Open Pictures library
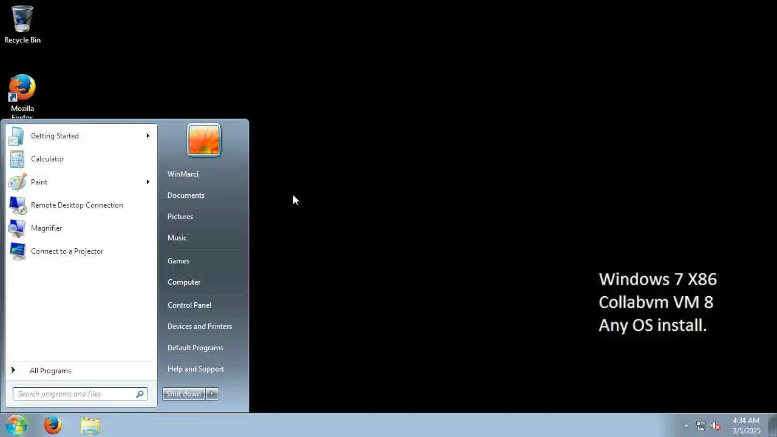 point(180,217)
